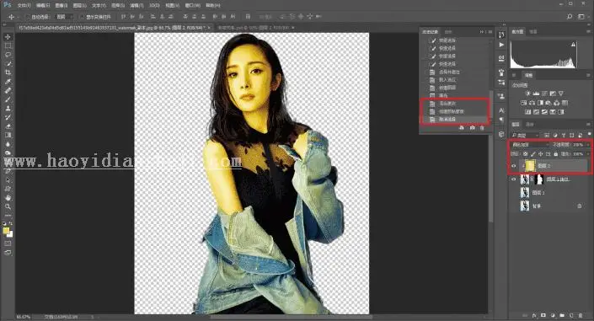Toggle lock image pixels brush icon
594x321 pixels.
point(533,154)
